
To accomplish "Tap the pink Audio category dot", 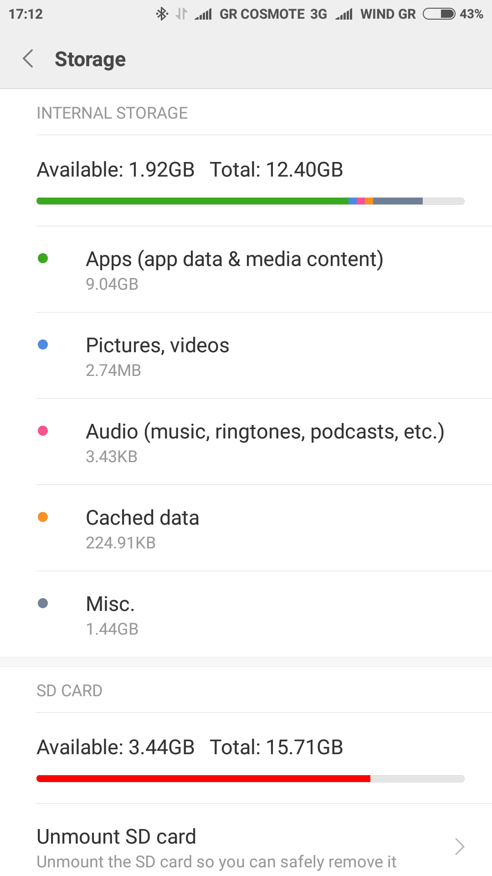I will coord(43,431).
